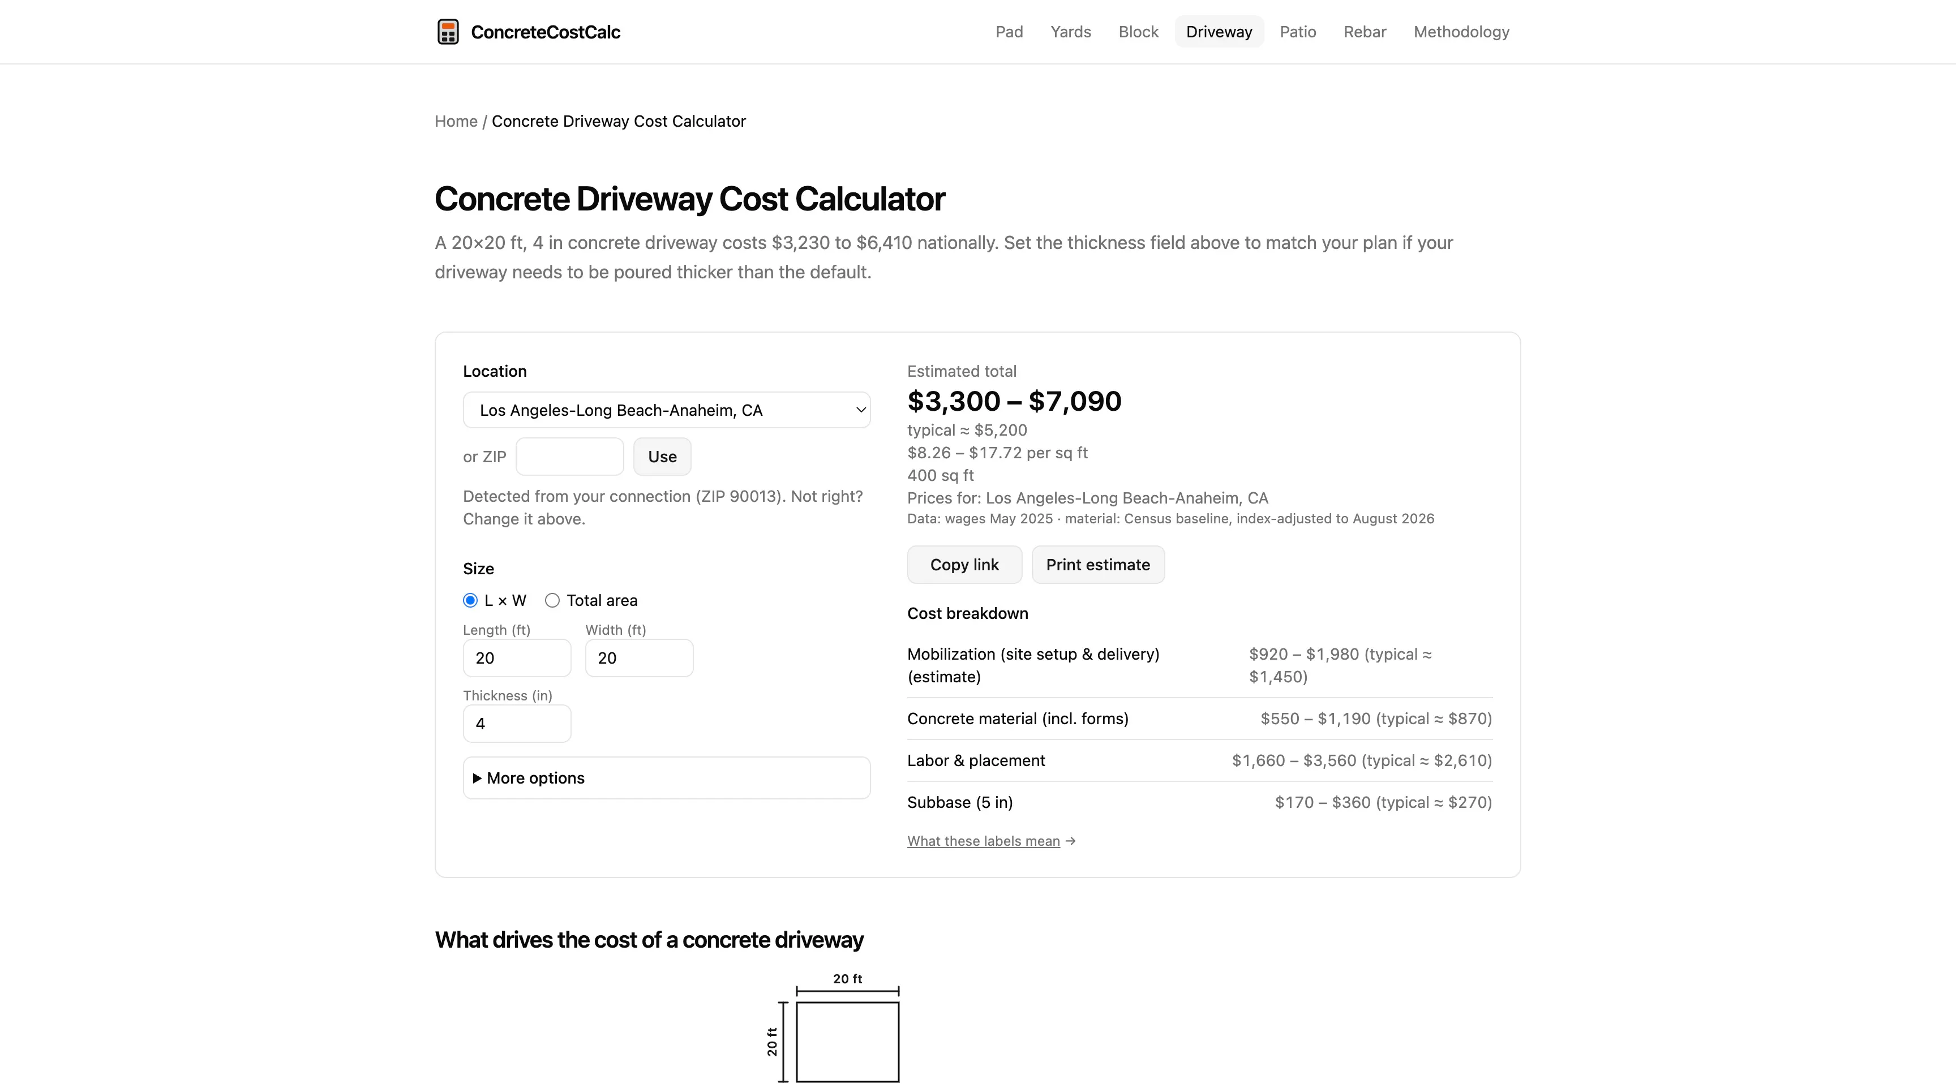
Task: Open the Rebar nav item
Action: pyautogui.click(x=1365, y=32)
